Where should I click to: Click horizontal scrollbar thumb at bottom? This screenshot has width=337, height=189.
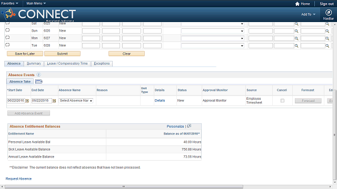(x=124, y=187)
